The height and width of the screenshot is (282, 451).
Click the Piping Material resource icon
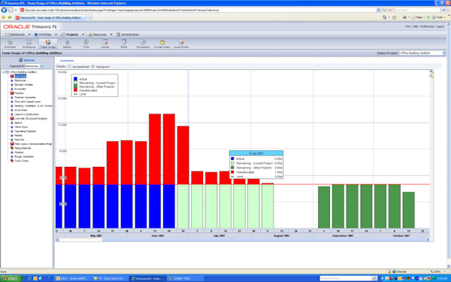[x=12, y=148]
